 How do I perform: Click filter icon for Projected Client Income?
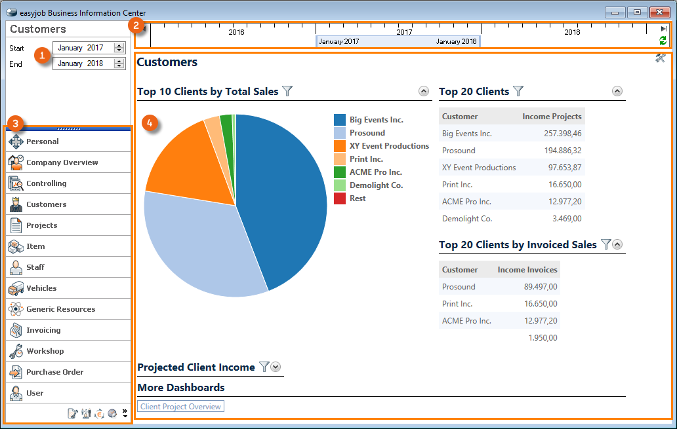[264, 367]
